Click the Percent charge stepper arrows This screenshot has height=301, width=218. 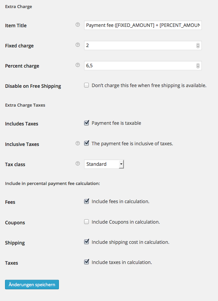coord(198,66)
